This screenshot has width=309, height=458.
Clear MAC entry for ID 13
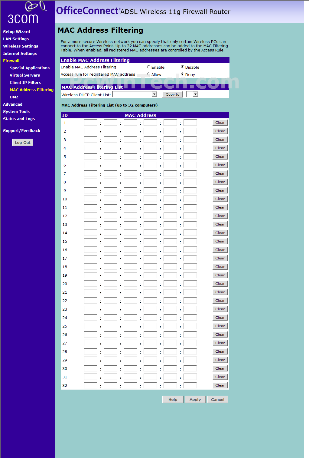220,224
